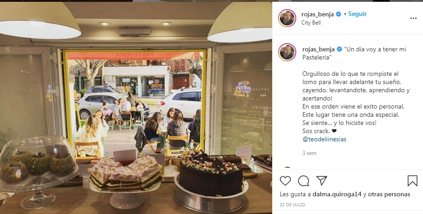Click the 22 DE JULIO date
Viewport: 423px width, 214px height.
pos(292,205)
